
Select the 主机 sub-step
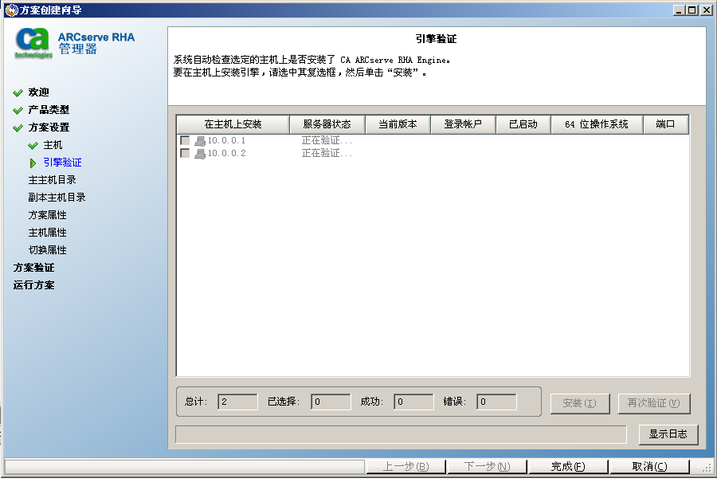pos(53,145)
